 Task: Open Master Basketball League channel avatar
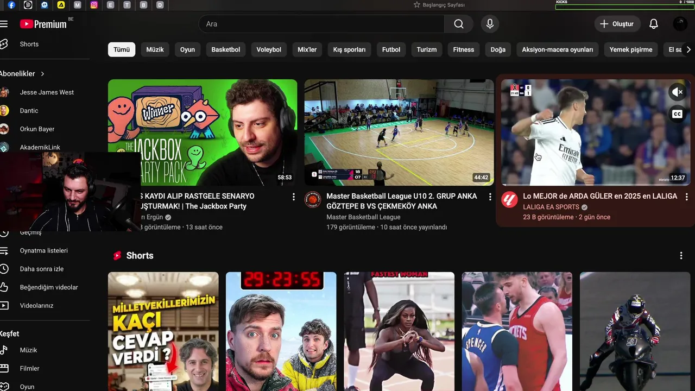312,200
